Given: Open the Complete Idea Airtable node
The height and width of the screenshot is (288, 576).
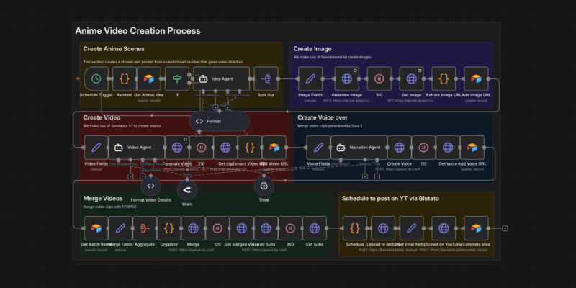Looking at the screenshot, I should [476, 228].
